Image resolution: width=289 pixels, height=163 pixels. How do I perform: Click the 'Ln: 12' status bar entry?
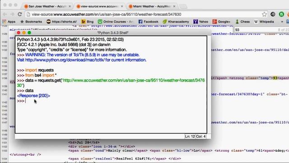point(190,136)
